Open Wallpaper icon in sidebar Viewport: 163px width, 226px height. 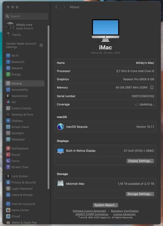(8, 139)
